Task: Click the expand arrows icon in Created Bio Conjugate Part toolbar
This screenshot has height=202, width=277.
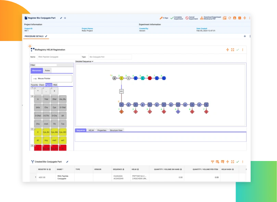Action: [x=232, y=161]
